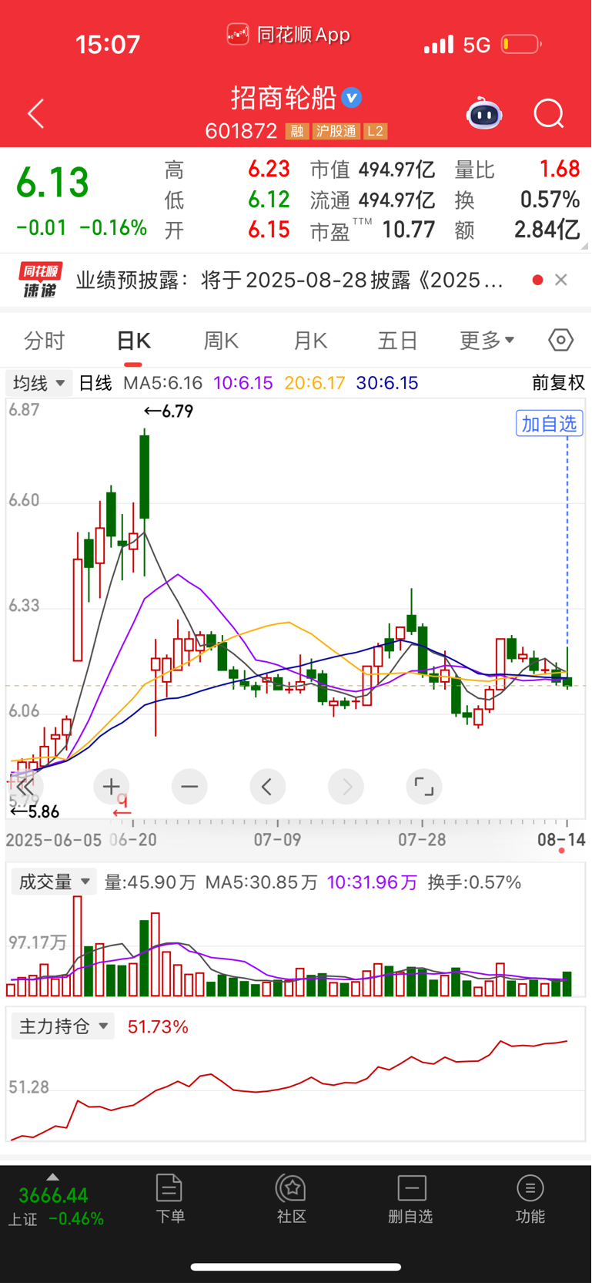Move chart left with arrow button
This screenshot has width=592, height=1283.
(x=267, y=787)
